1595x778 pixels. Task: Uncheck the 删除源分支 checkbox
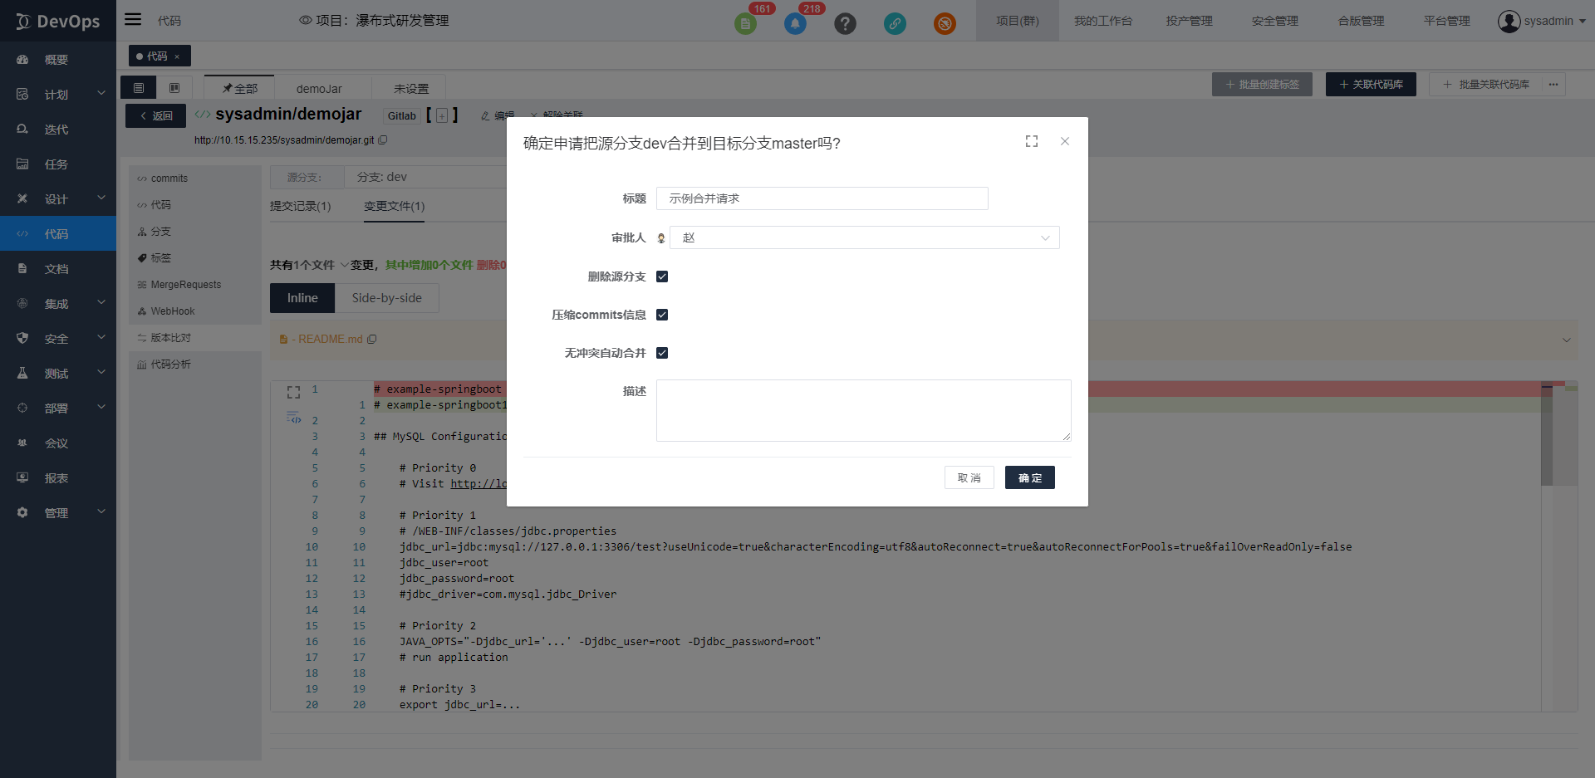click(x=662, y=276)
